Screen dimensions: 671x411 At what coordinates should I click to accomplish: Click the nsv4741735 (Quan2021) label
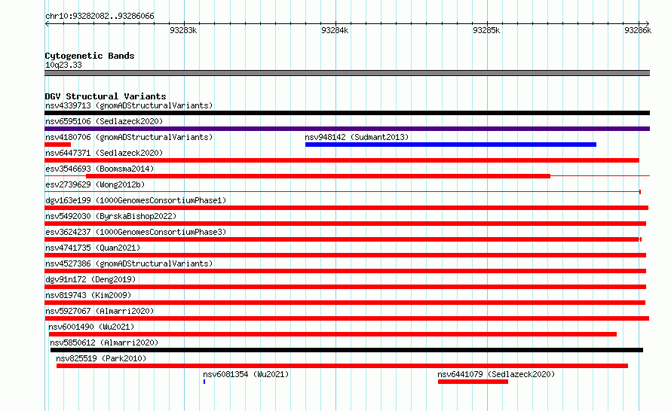93,248
